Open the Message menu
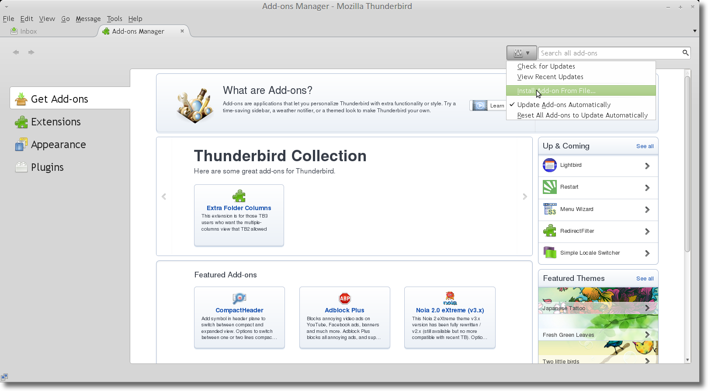 click(88, 19)
